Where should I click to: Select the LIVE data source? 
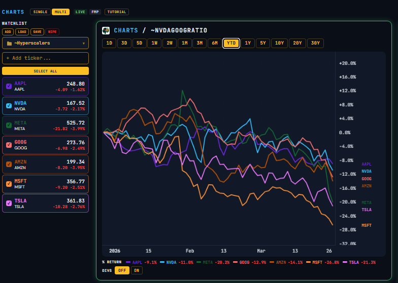80,12
